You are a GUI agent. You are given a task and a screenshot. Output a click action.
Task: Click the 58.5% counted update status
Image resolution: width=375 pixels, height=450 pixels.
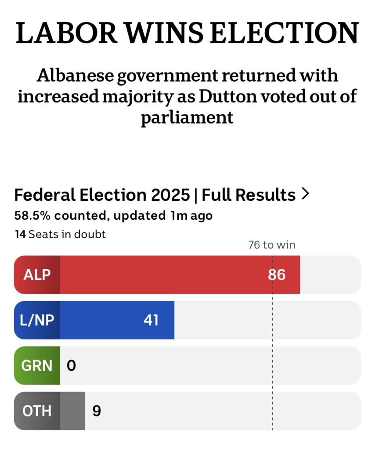(x=114, y=215)
